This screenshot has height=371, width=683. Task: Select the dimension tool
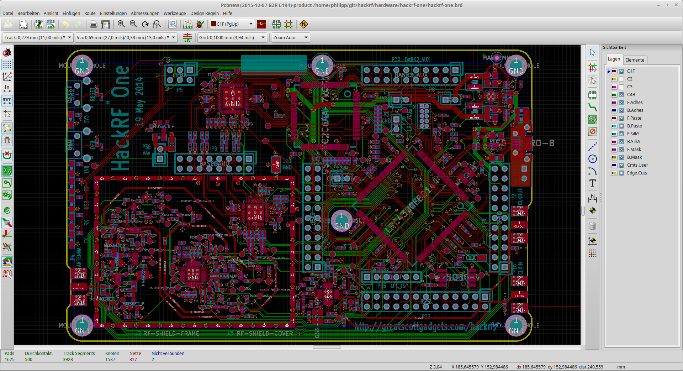tap(593, 198)
